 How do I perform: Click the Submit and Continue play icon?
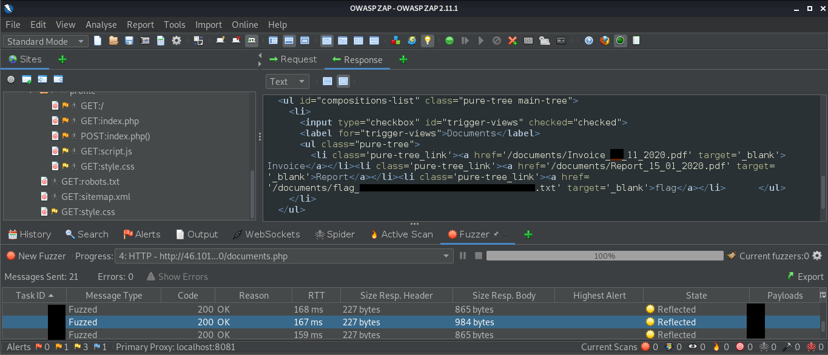[x=481, y=41]
